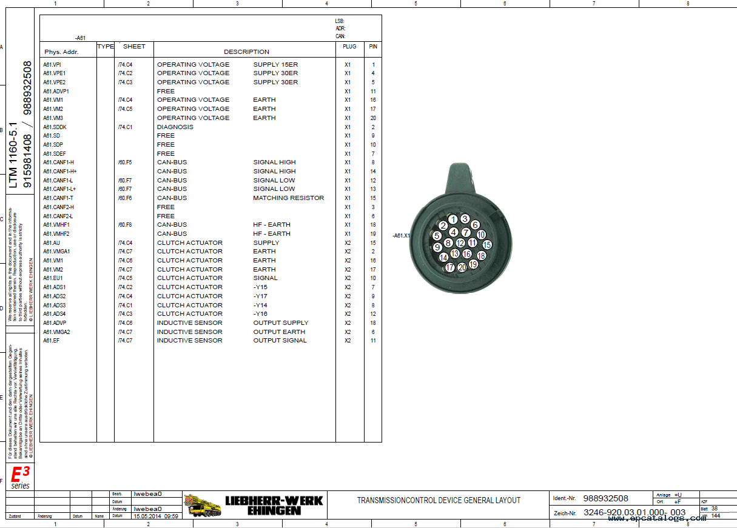This screenshot has height=528, width=737.
Task: Click the date stamp 15.05.2014 09:59
Action: [x=156, y=516]
